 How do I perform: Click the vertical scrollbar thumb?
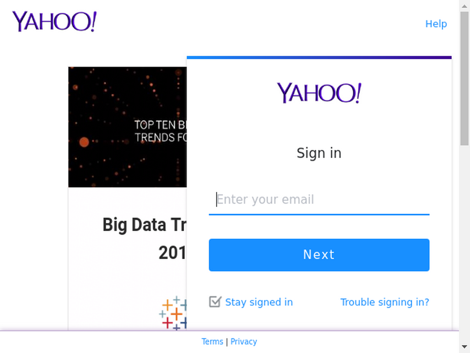tap(464, 79)
